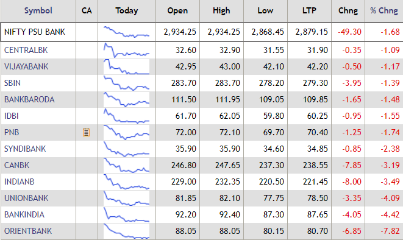This screenshot has width=403, height=240.
Task: Click the VIJAYABANK symbol link
Action: 26,66
